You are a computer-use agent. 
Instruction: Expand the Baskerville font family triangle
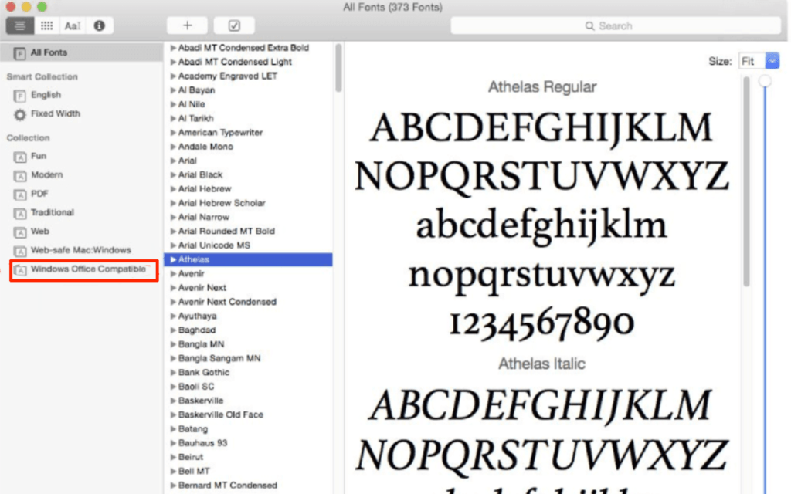click(x=173, y=401)
